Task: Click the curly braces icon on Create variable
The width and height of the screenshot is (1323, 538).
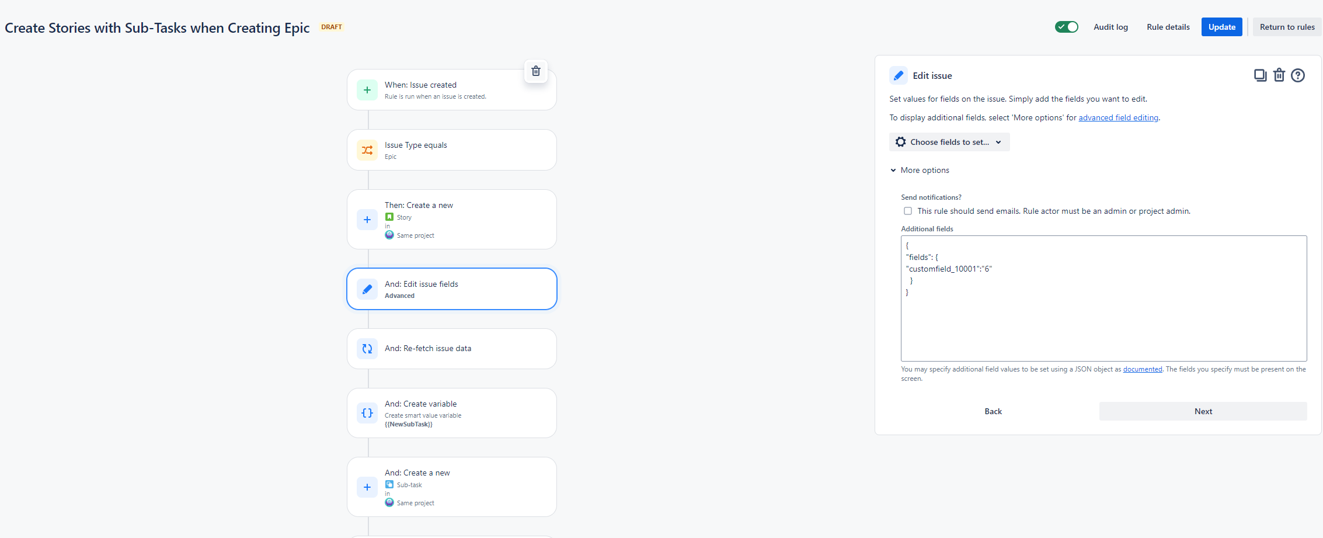Action: click(x=367, y=413)
